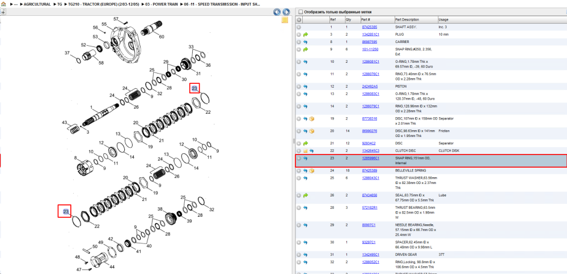This screenshot has height=274, width=567.
Task: Toggle selection circle for BELLEVILLE SPRING row
Action: pyautogui.click(x=299, y=170)
